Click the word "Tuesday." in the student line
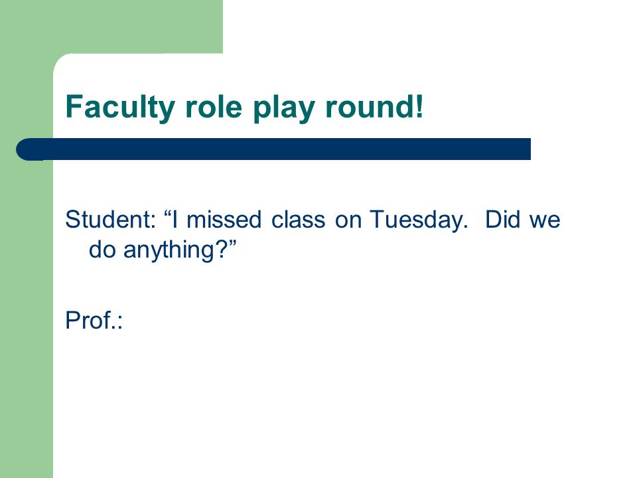The width and height of the screenshot is (637, 478). [x=419, y=220]
